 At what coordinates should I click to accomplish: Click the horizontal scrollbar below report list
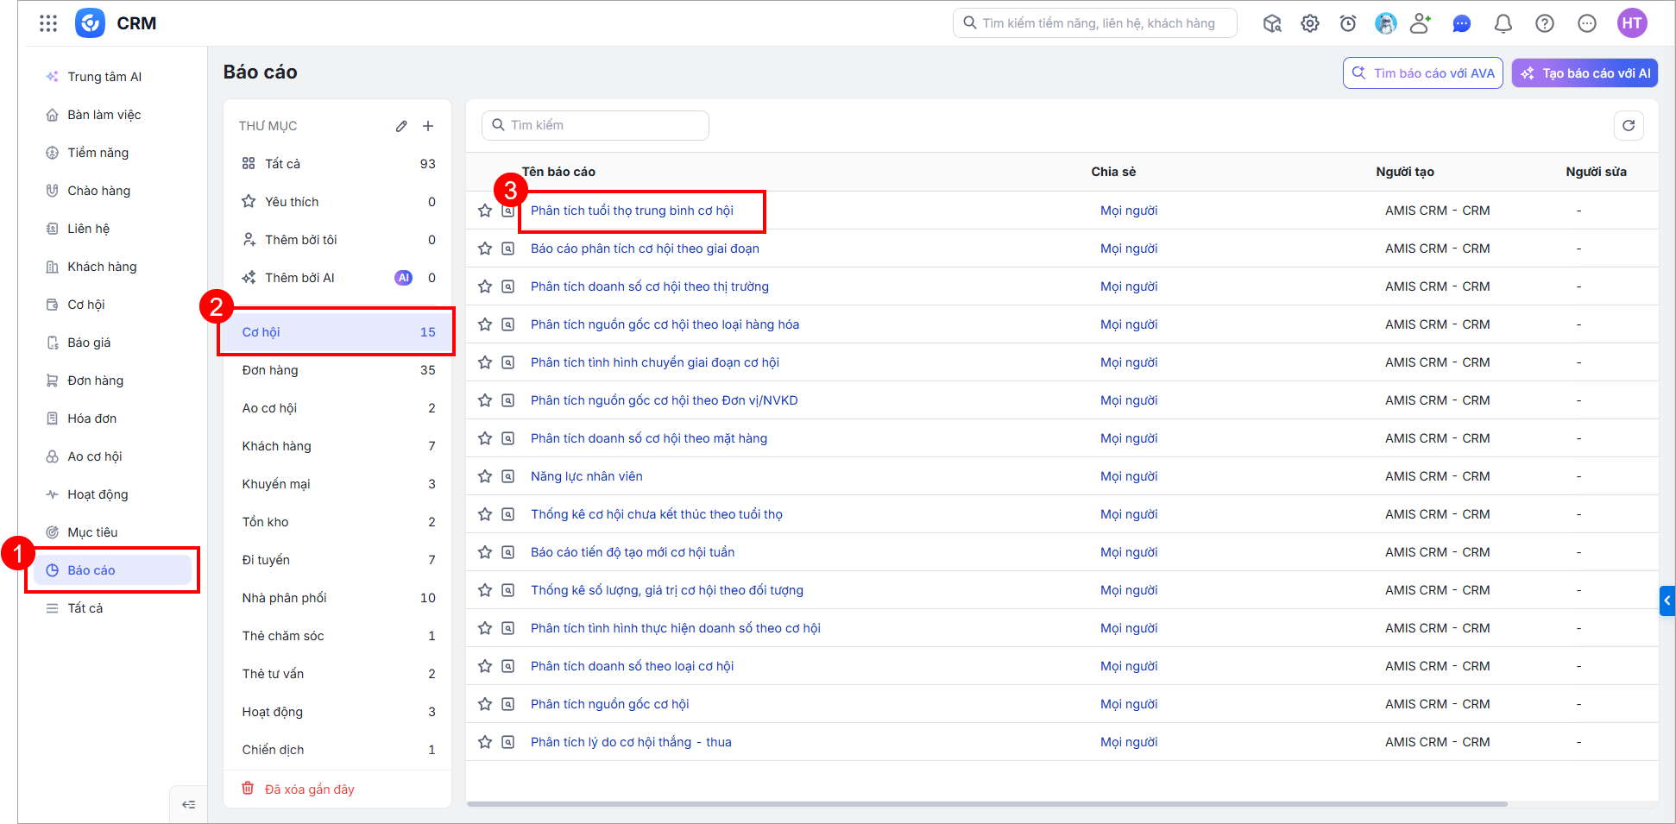point(986,804)
